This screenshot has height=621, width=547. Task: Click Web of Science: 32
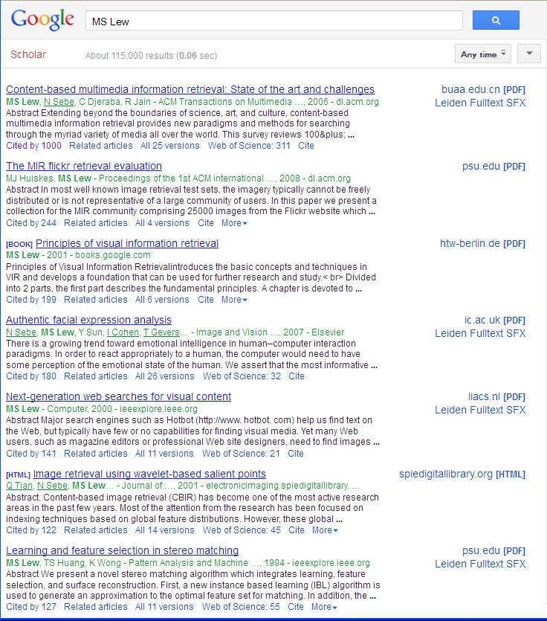(x=242, y=376)
